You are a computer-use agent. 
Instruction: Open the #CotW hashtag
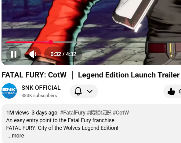click(x=121, y=113)
